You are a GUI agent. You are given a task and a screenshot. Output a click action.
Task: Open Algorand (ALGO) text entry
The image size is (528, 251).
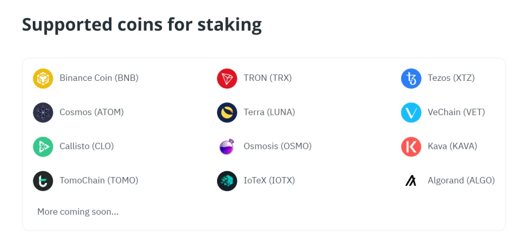[x=461, y=181]
